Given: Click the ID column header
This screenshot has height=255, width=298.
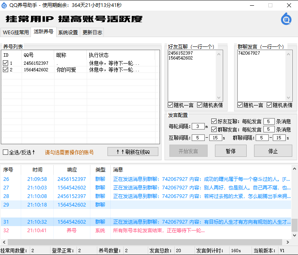Looking at the screenshot, I should (x=11, y=55).
